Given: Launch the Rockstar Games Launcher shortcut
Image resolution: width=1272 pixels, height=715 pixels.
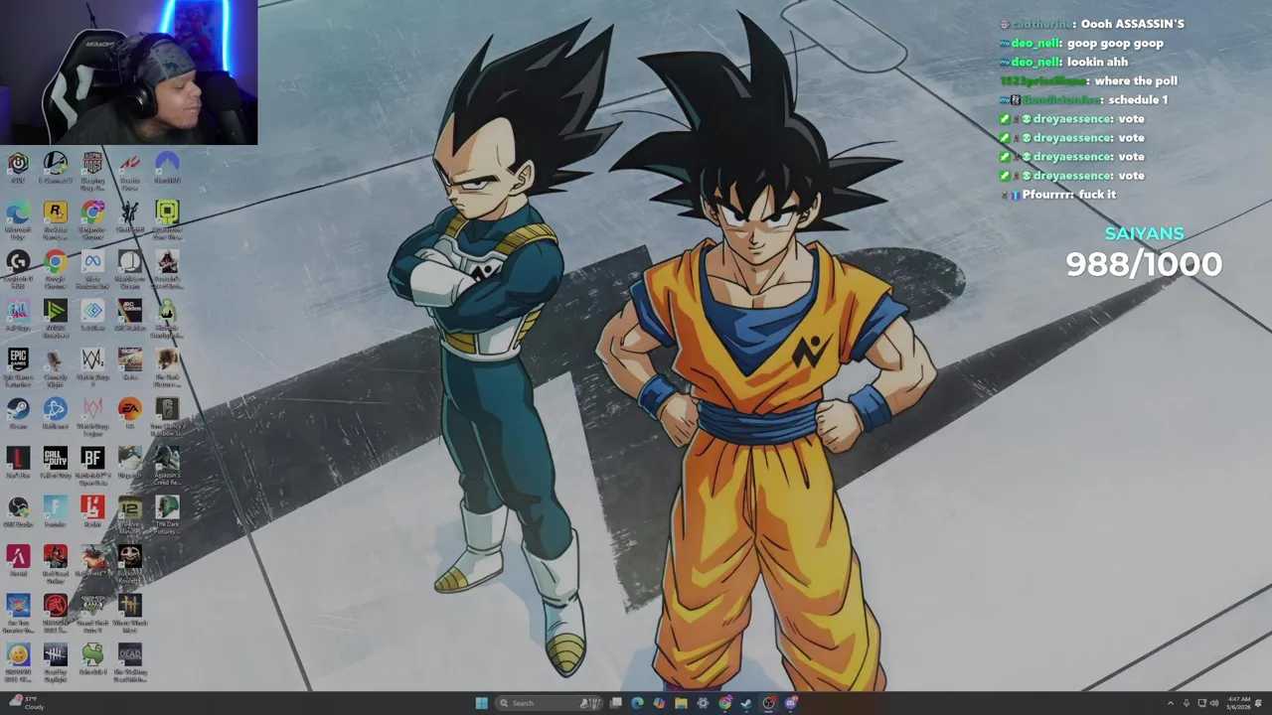Looking at the screenshot, I should [55, 218].
